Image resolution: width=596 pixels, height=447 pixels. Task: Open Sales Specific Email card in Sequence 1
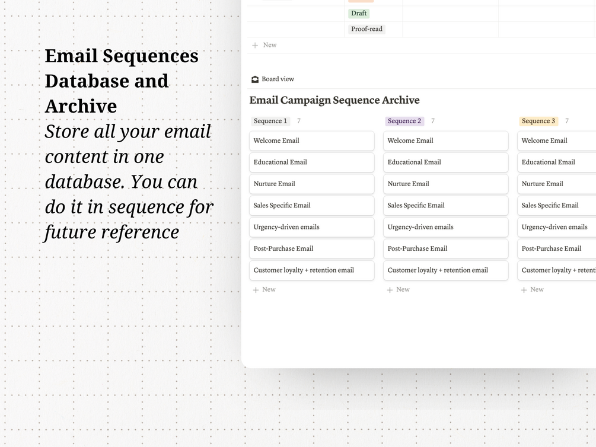[312, 206]
